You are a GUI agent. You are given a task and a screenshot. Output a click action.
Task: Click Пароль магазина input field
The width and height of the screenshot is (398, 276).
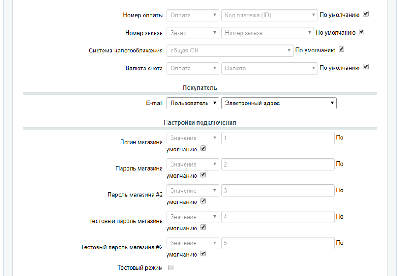[x=277, y=164]
